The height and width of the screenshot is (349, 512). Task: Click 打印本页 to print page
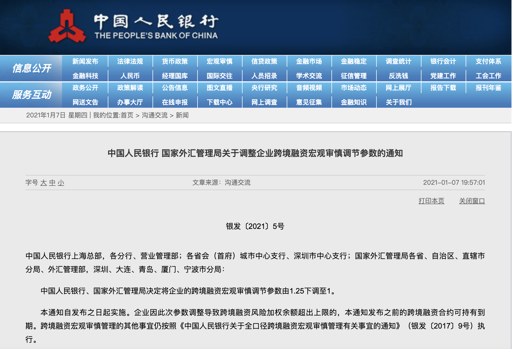tap(431, 201)
